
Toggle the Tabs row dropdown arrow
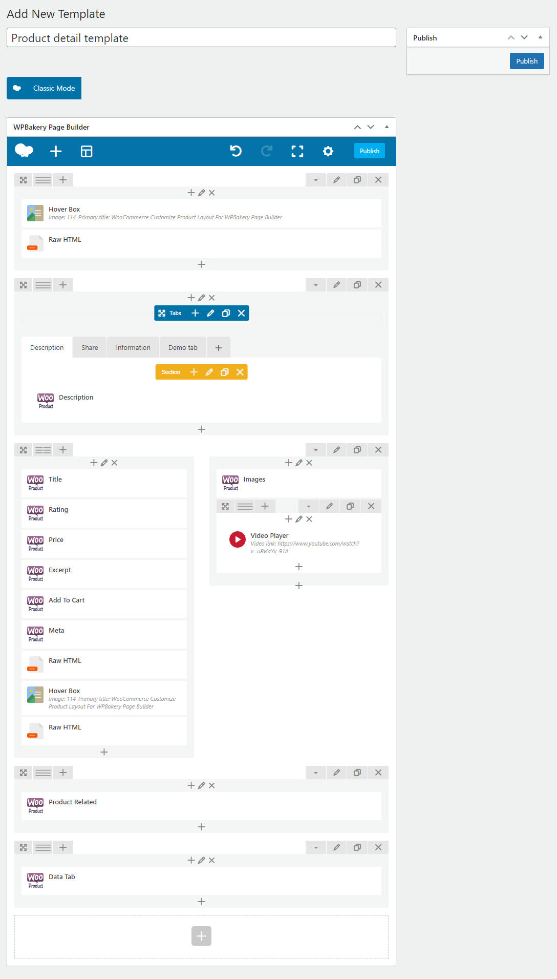click(x=316, y=285)
